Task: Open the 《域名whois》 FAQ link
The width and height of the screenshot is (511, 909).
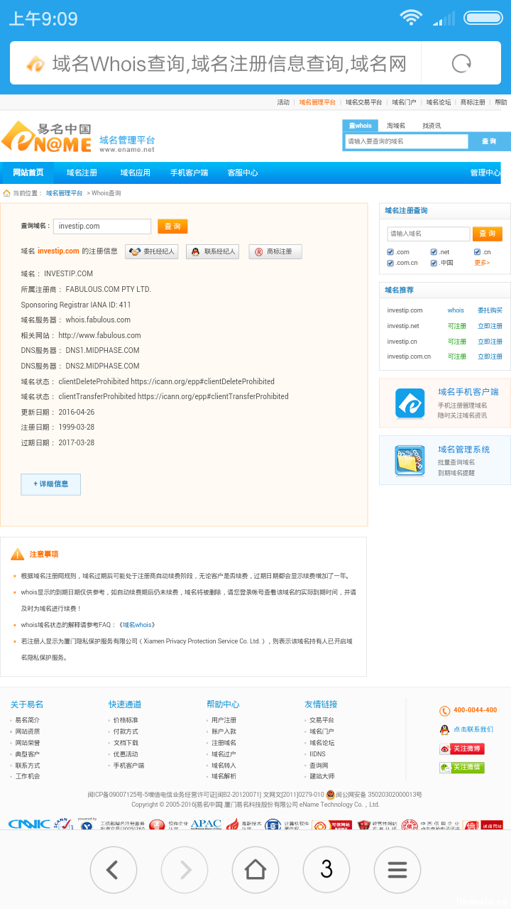Action: 137,625
